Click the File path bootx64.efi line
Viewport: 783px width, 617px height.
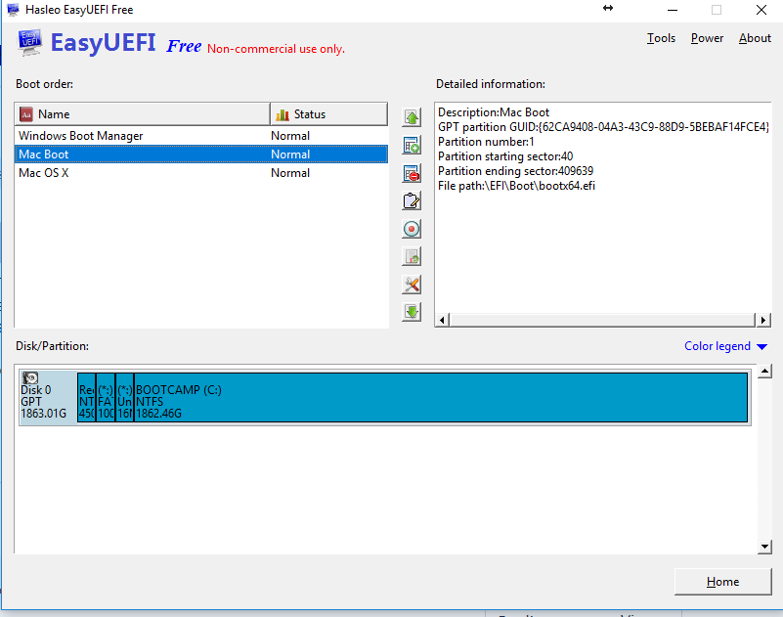[x=516, y=186]
